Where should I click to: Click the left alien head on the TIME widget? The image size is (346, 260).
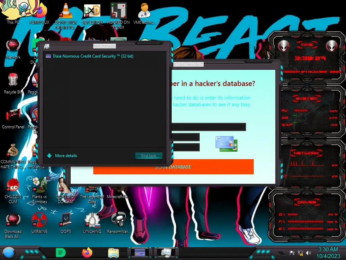pyautogui.click(x=283, y=46)
